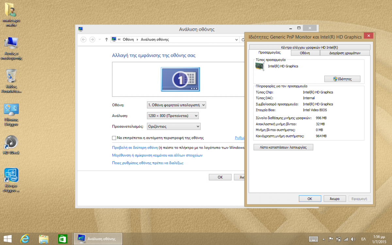Open the Διαχείριση χρωμάτων tab
The image size is (392, 245).
pos(345,53)
